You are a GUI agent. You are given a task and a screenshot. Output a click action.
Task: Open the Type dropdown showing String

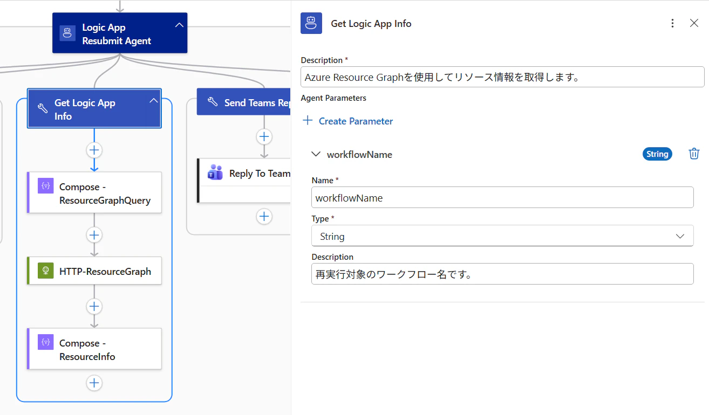pyautogui.click(x=502, y=236)
